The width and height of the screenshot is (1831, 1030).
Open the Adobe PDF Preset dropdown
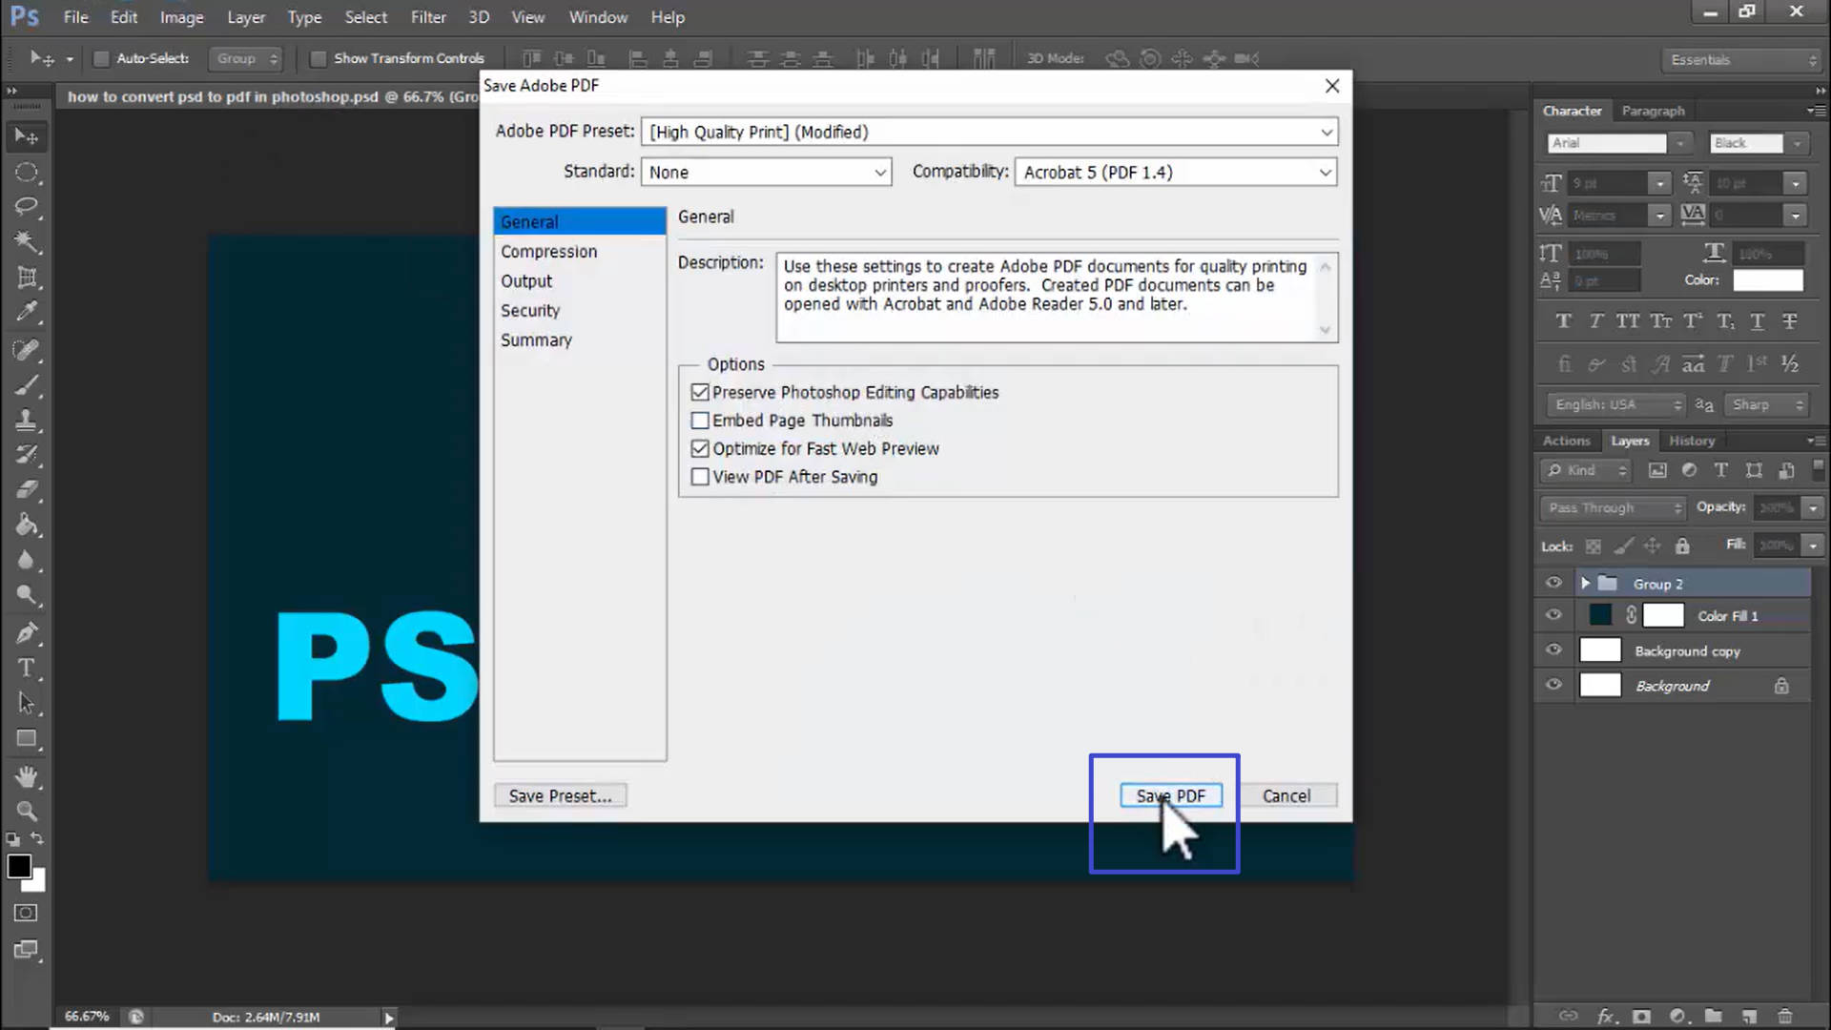tap(990, 132)
